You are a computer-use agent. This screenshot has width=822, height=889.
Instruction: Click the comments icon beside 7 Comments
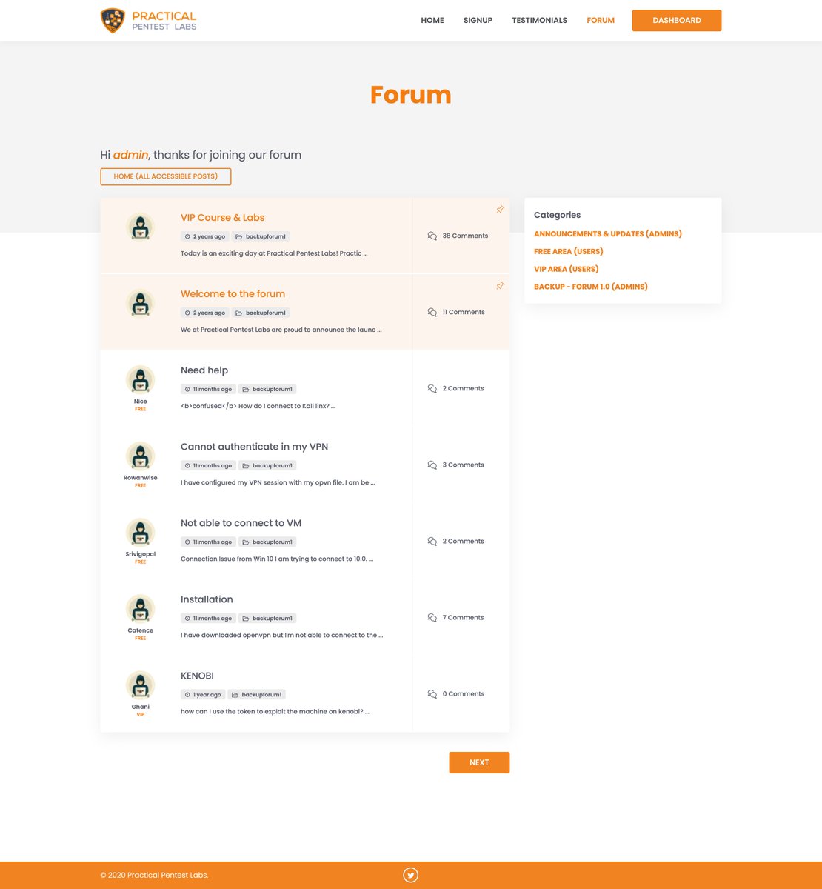(x=432, y=617)
